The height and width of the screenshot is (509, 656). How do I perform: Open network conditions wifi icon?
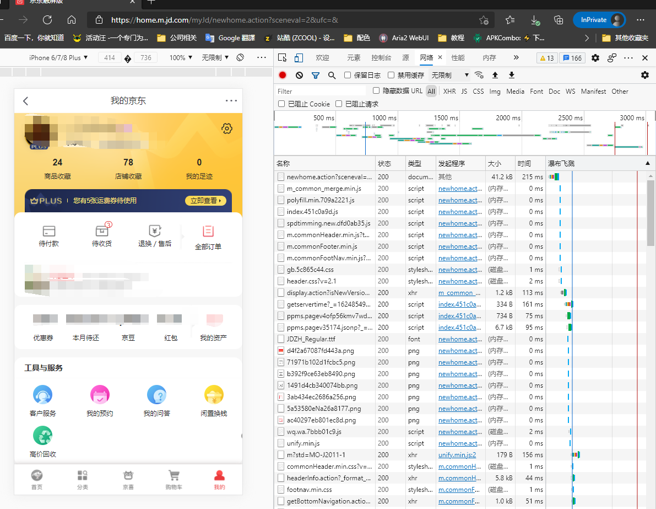(479, 75)
